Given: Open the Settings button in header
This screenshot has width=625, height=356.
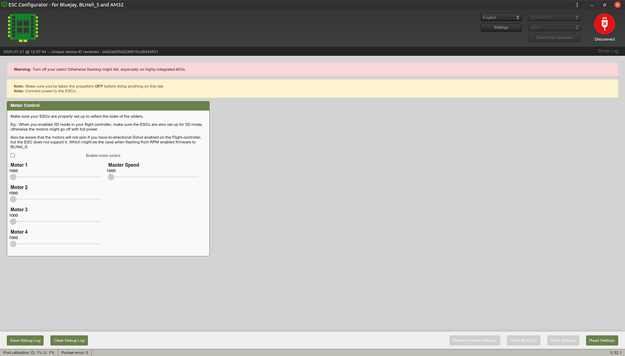Looking at the screenshot, I should point(500,27).
